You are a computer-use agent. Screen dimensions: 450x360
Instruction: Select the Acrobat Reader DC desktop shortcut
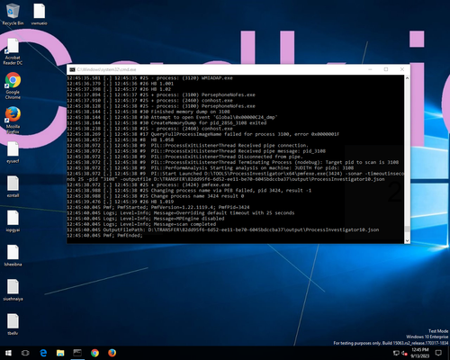pyautogui.click(x=13, y=51)
